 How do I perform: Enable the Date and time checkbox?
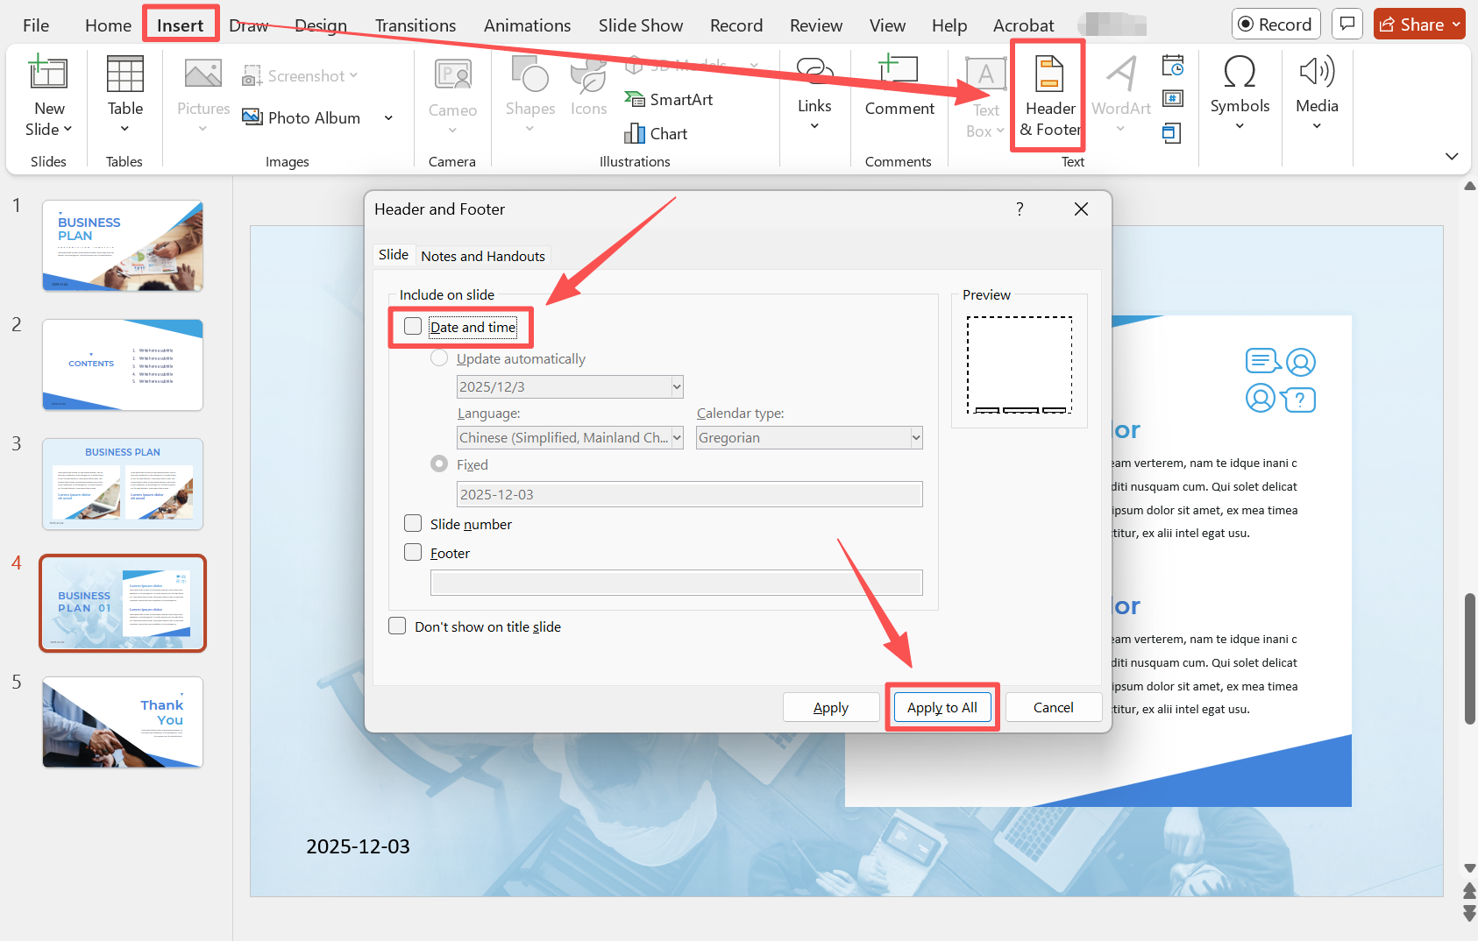(413, 327)
